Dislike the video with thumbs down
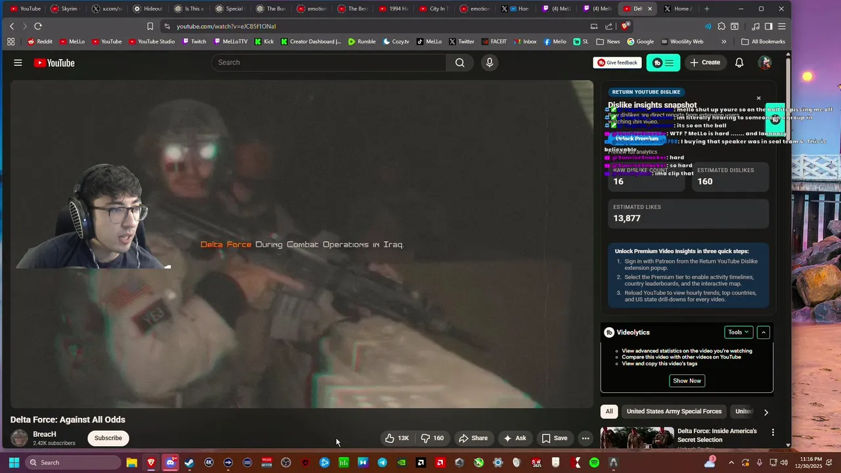 [432, 438]
